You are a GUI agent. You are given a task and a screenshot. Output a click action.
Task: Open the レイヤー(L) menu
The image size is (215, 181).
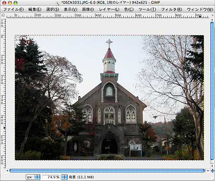109,10
